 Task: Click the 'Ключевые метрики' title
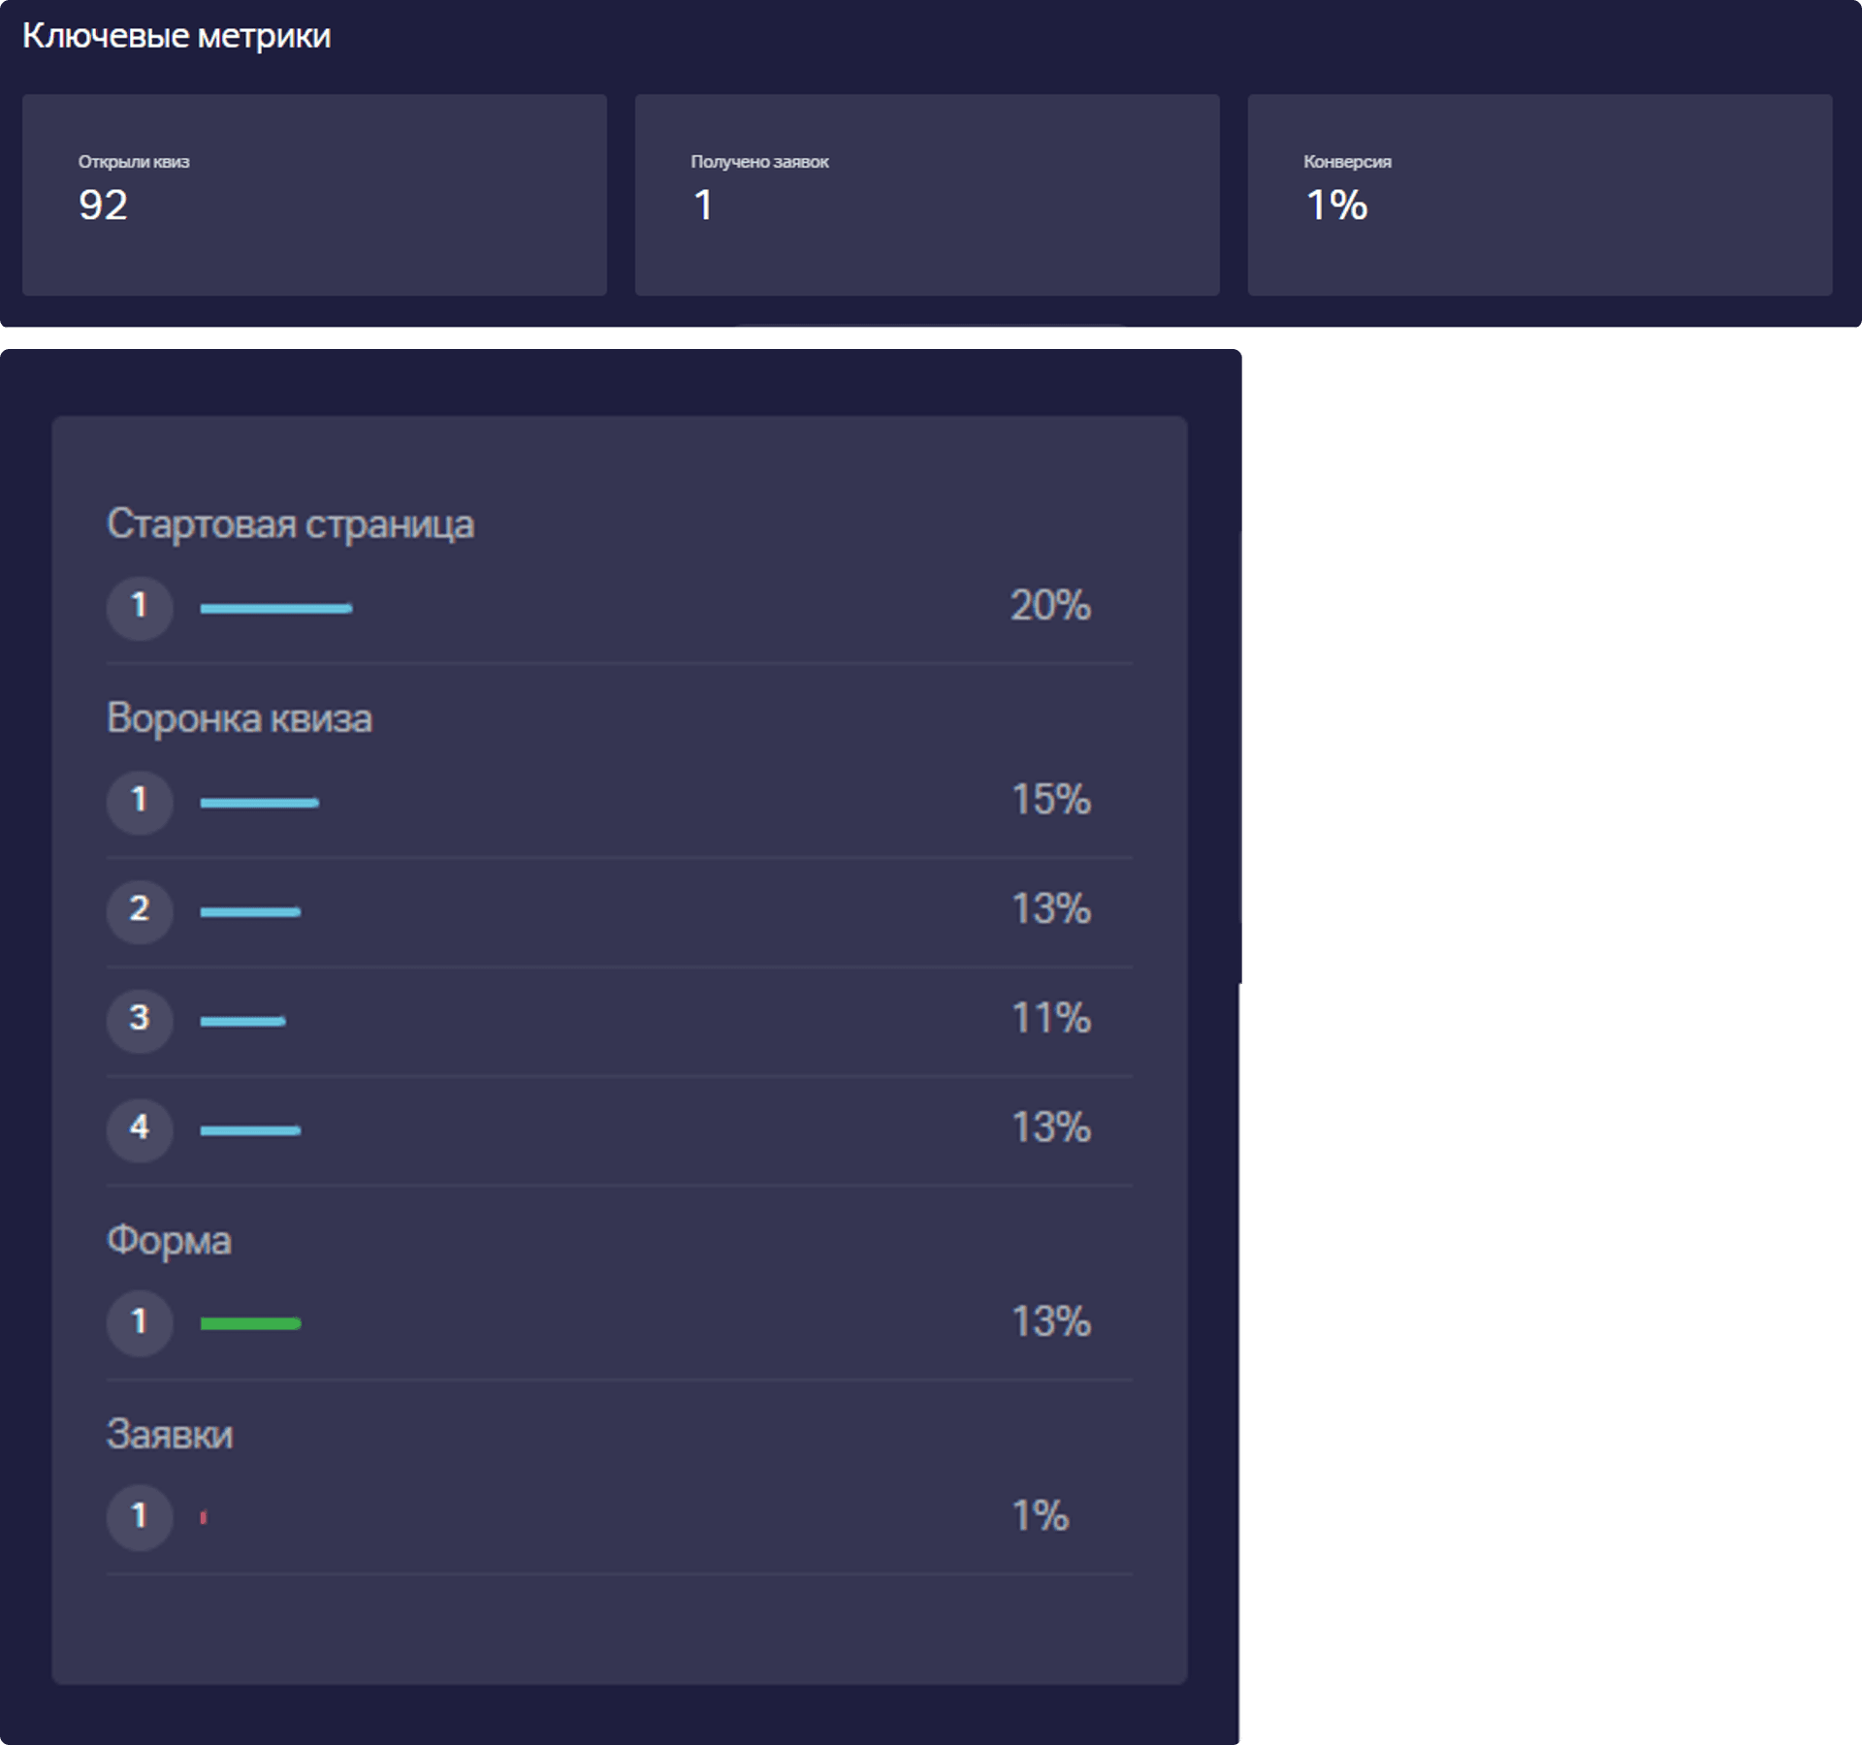pos(177,36)
